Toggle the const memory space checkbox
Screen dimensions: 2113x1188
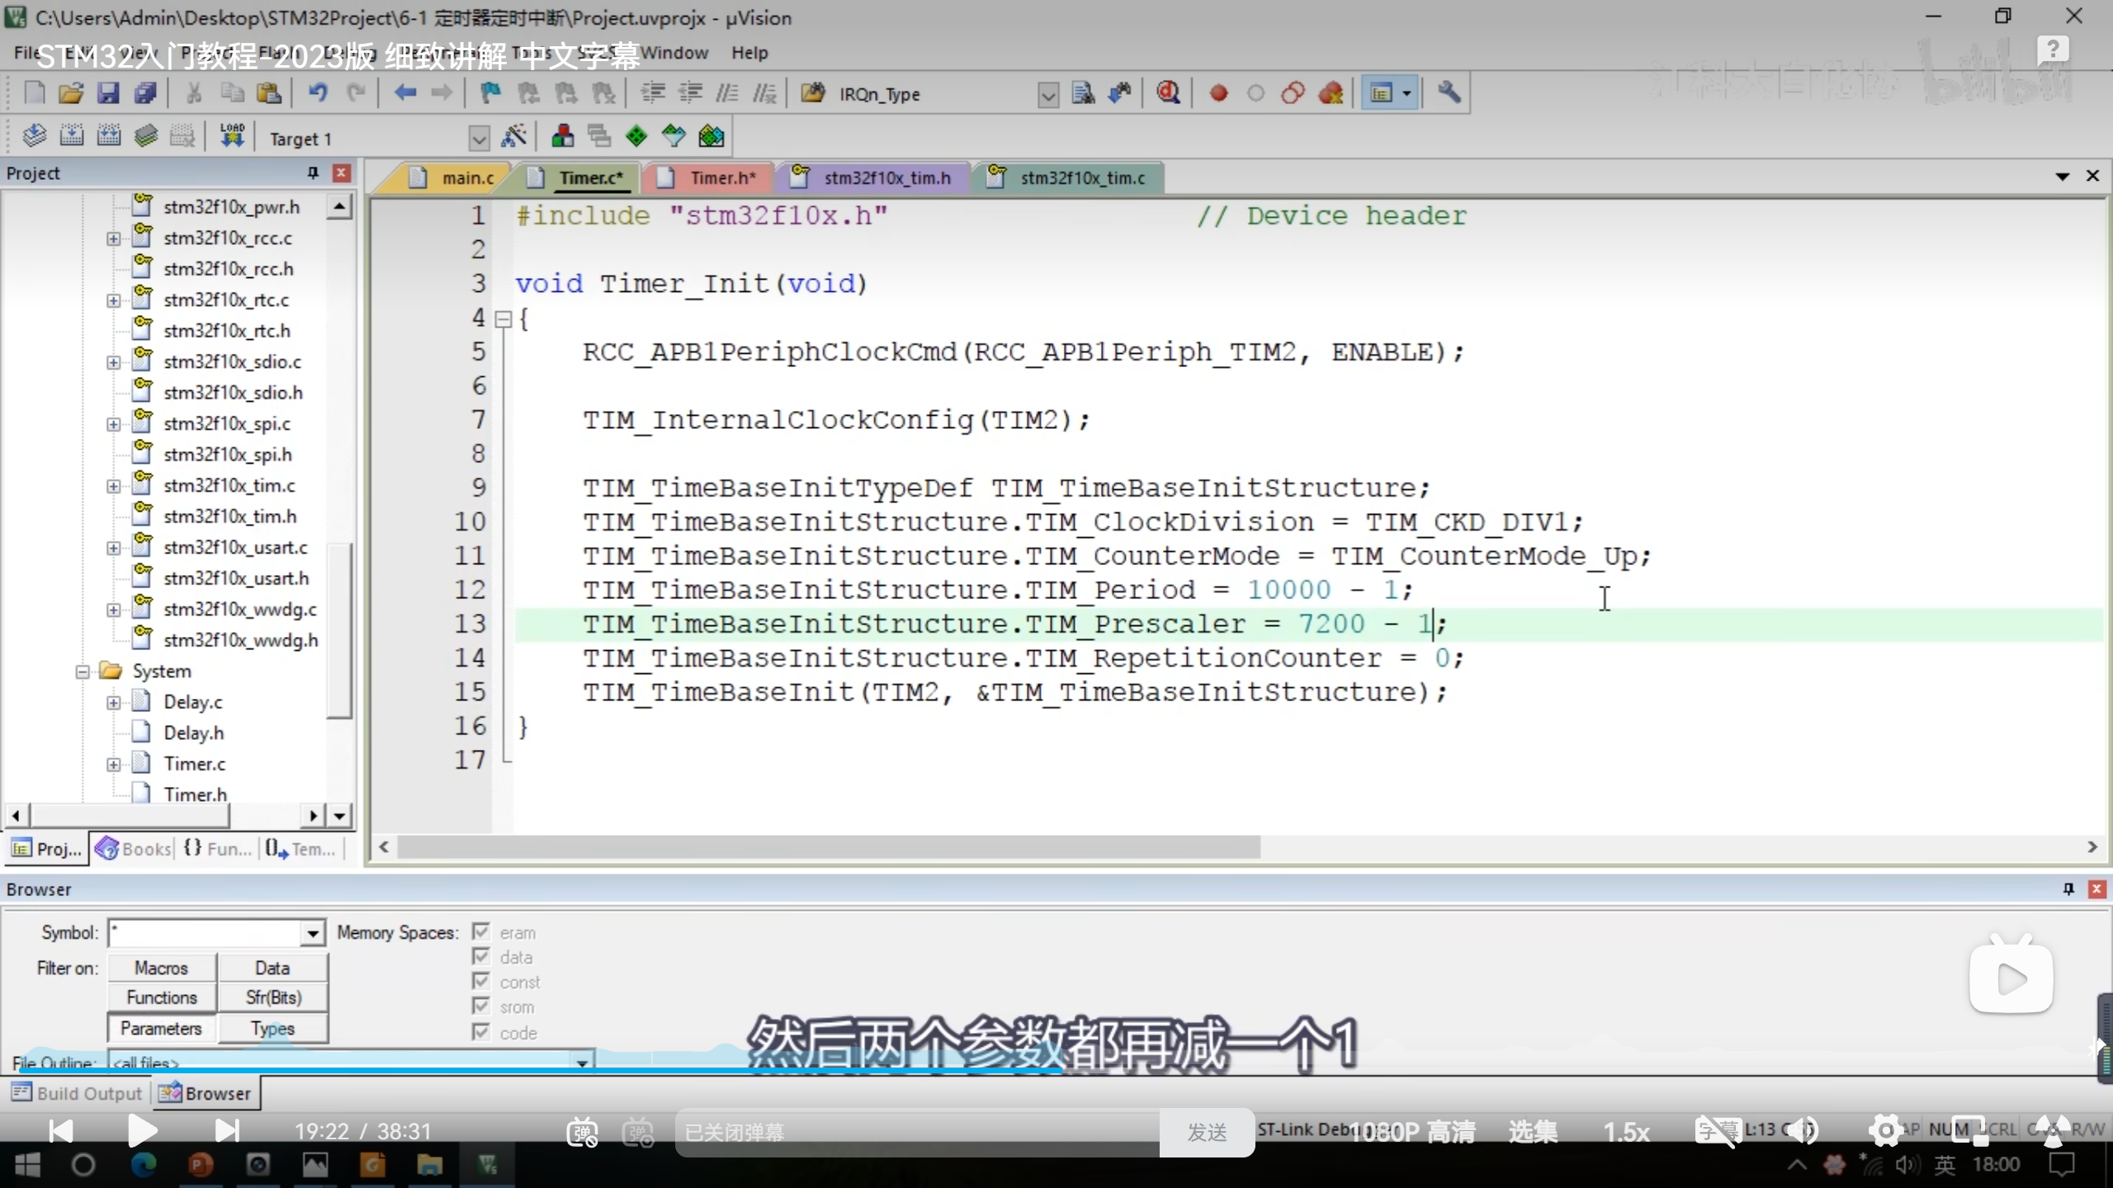[x=481, y=981]
